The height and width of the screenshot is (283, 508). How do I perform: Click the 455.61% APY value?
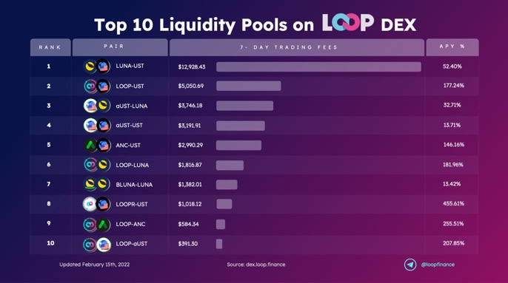[453, 203]
